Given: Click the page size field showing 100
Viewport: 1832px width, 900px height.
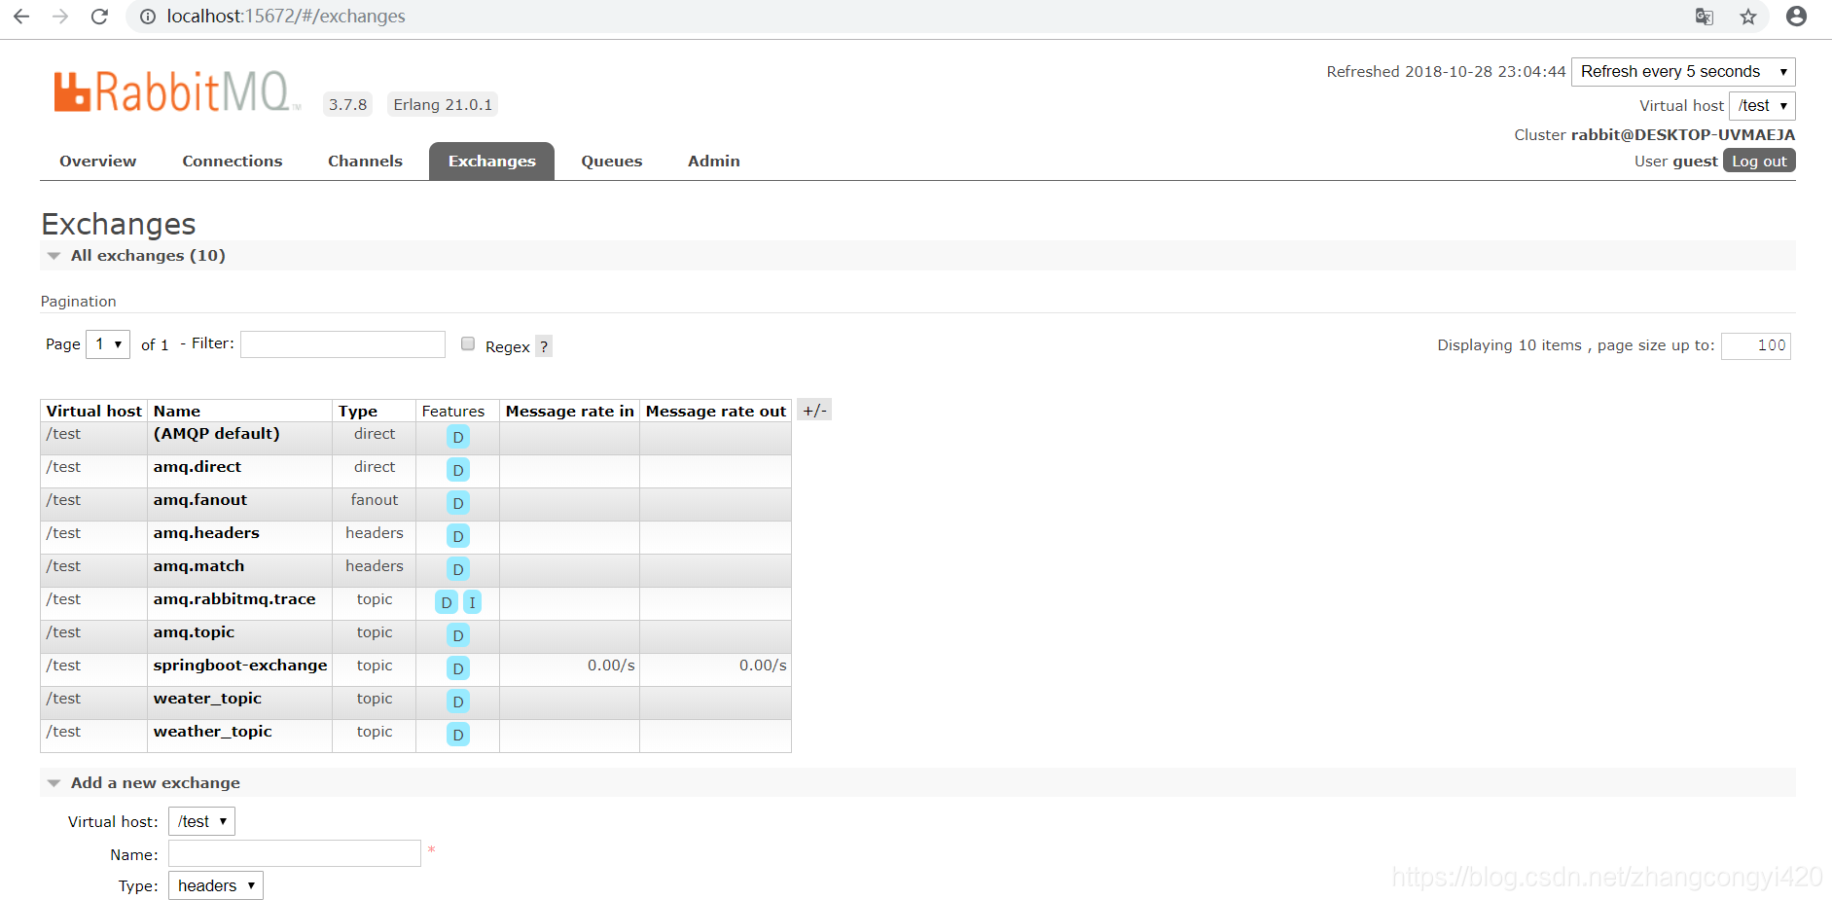Looking at the screenshot, I should (1755, 345).
